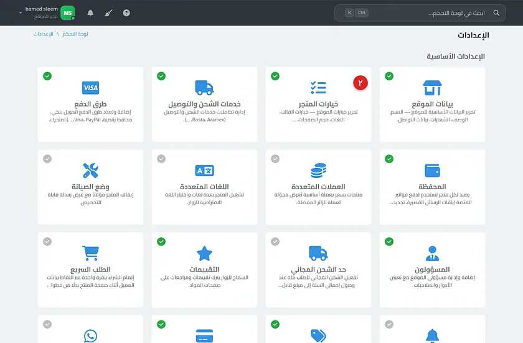Click green check on بيانات الموقع card
Image resolution: width=523 pixels, height=343 pixels.
coord(389,76)
